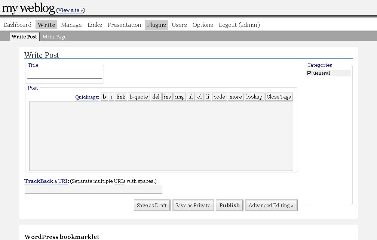The width and height of the screenshot is (377, 240).
Task: Click the ol quicktag button
Action: 200,97
